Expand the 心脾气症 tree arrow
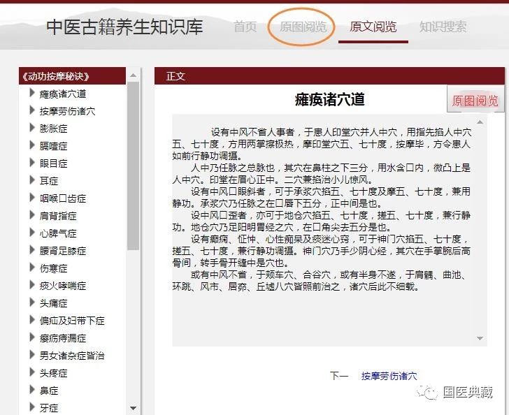 coord(32,233)
